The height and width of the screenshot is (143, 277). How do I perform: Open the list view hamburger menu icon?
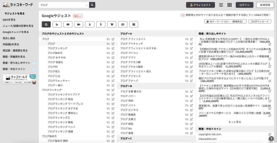click(x=221, y=5)
